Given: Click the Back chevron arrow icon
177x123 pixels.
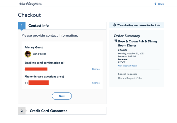Looking at the screenshot, I should click(156, 4).
